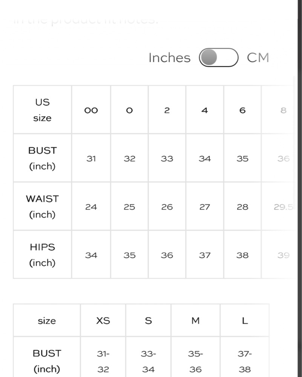Click the WAIST (inch) row label
This screenshot has height=377, width=302.
pos(42,207)
